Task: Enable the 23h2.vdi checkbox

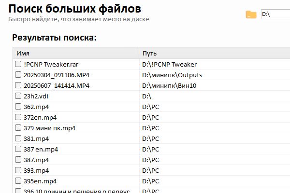Action: (18, 96)
